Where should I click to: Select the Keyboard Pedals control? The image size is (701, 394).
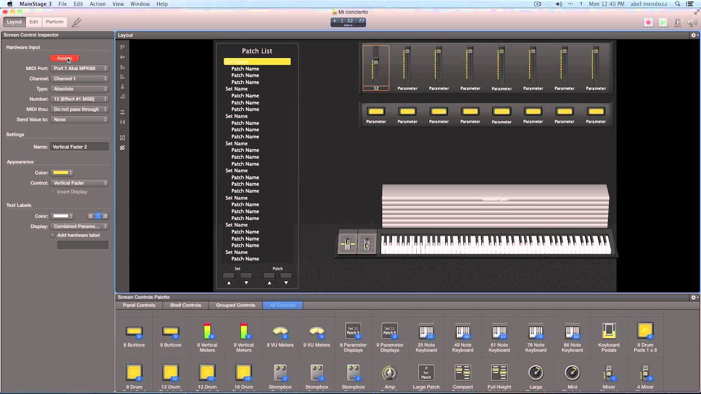608,337
